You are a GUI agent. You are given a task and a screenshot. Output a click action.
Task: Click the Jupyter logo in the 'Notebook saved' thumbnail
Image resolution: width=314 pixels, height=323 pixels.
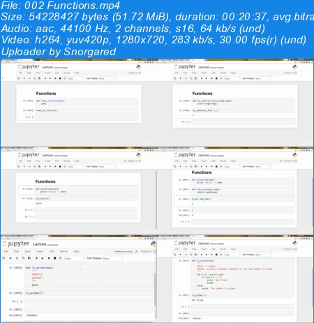click(16, 244)
